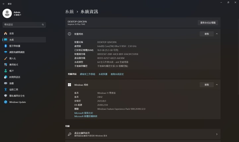Copy Windows specs with 複製 button
239x142 pixels.
click(207, 85)
